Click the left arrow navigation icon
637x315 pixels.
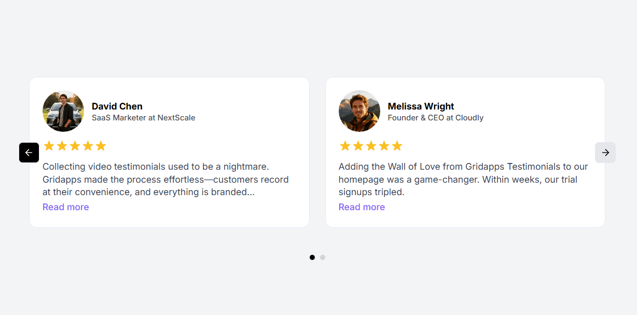tap(29, 152)
